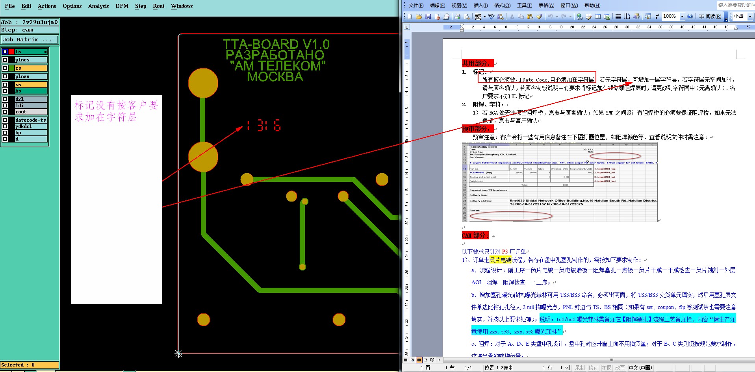The width and height of the screenshot is (755, 372).
Task: Expand the ts layer small grid marker
Action: click(46, 52)
